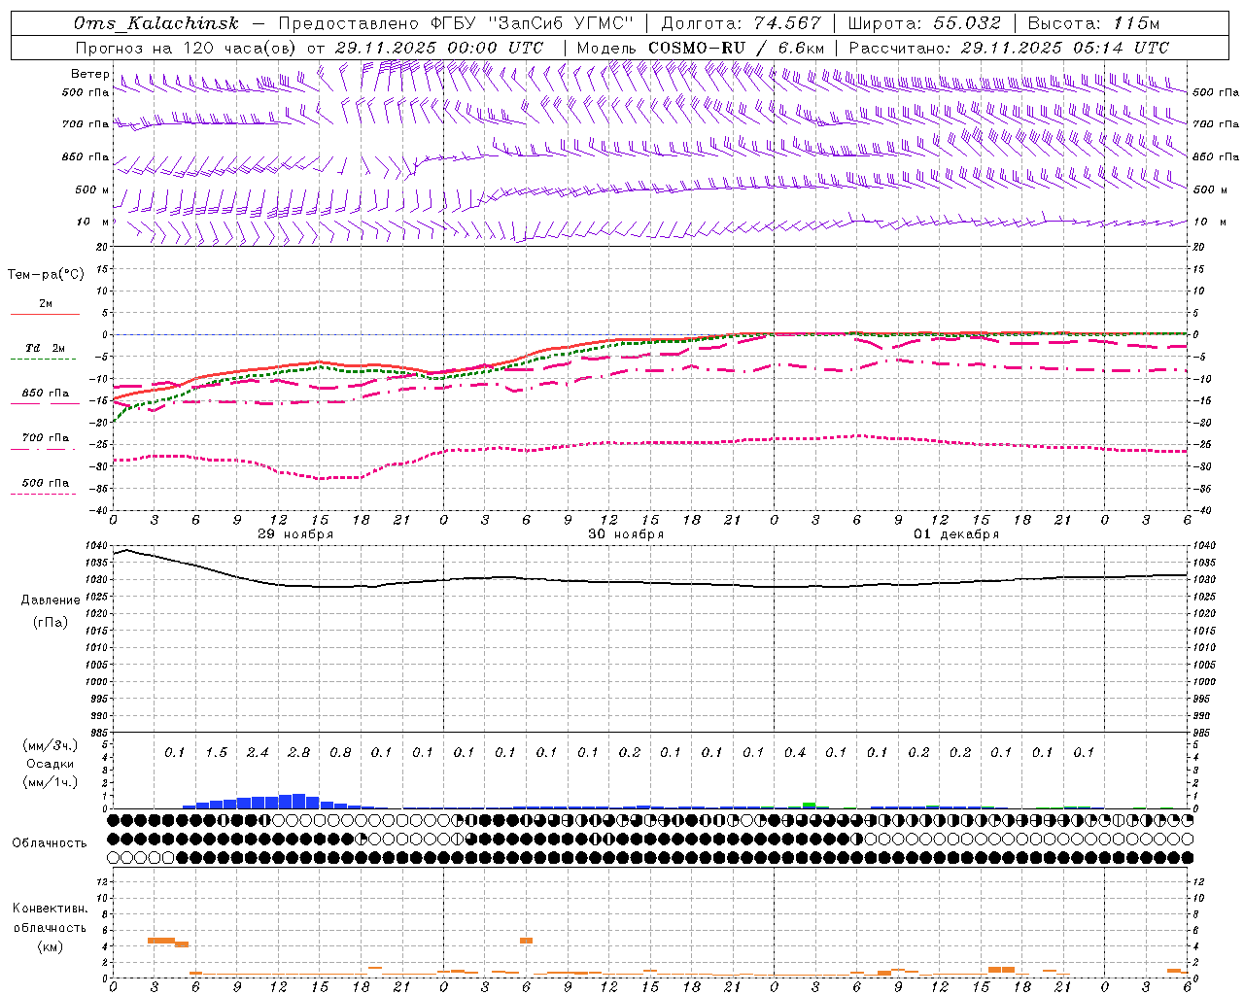1244x995 pixels.
Task: Click the date label 30 ноября
Action: click(x=626, y=534)
